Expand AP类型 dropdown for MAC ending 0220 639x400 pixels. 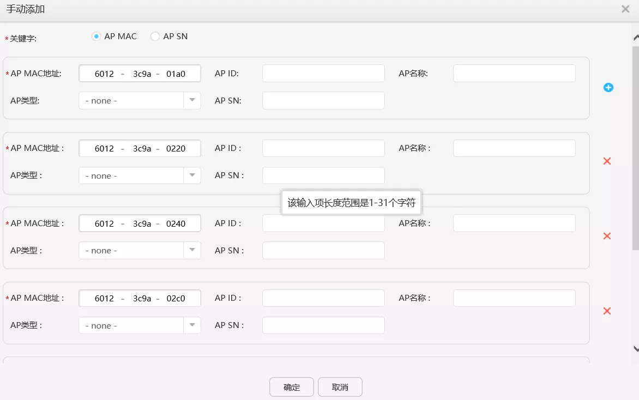140,175
